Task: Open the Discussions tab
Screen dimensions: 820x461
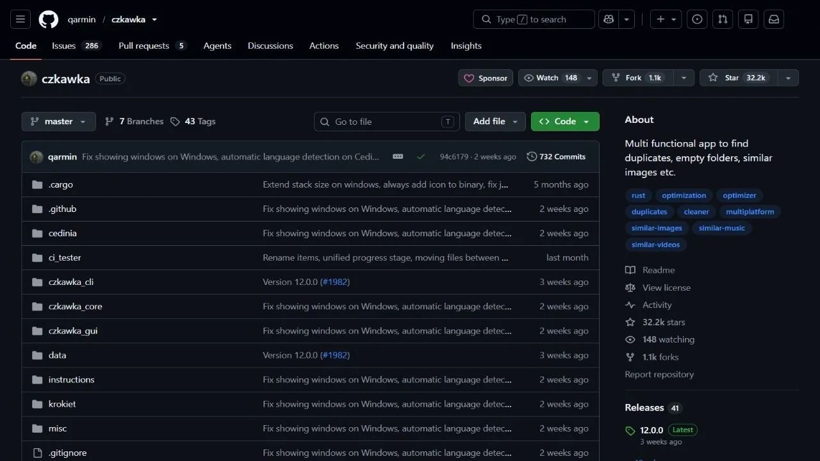Action: 270,46
